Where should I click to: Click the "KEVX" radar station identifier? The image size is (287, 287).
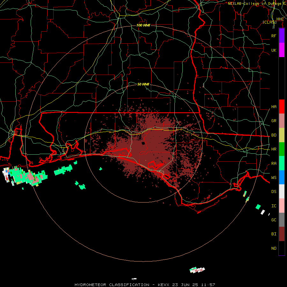[x=164, y=285]
